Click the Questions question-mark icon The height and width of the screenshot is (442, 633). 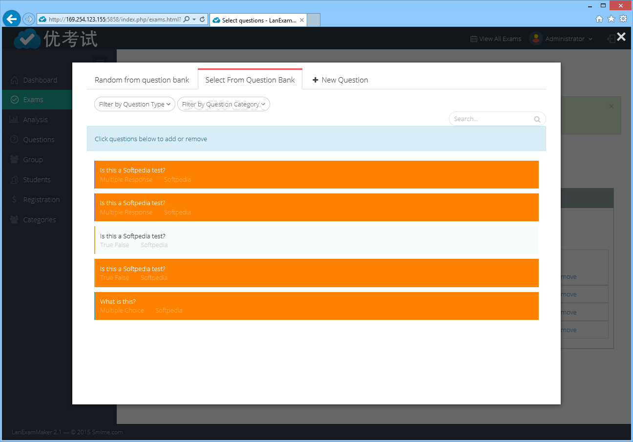(14, 140)
